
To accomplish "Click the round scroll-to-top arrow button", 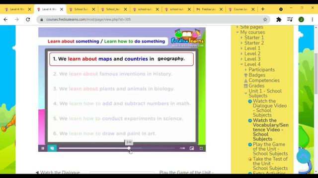I will pos(304,156).
